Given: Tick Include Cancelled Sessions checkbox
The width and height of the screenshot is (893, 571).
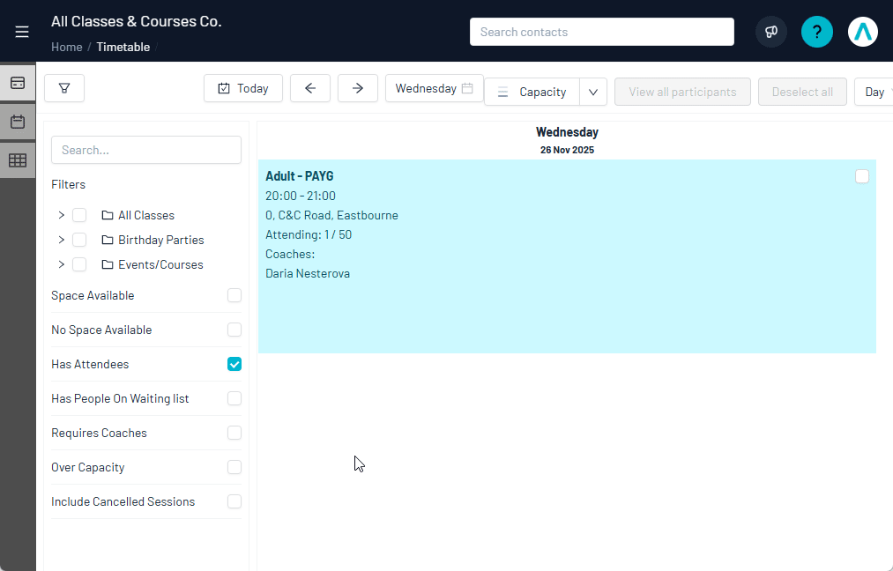Looking at the screenshot, I should click(x=234, y=501).
